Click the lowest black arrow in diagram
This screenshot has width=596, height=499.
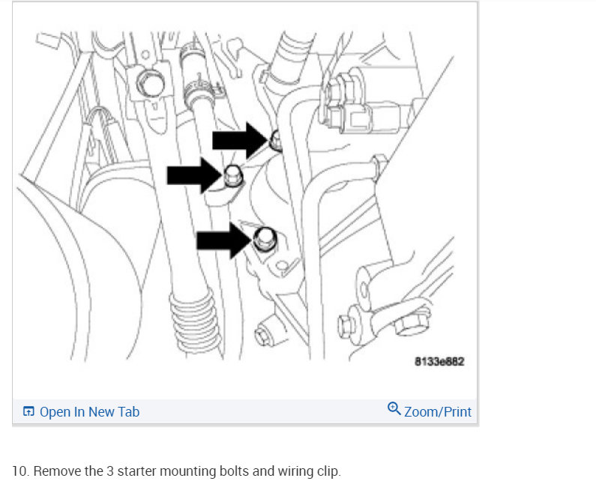coord(224,241)
